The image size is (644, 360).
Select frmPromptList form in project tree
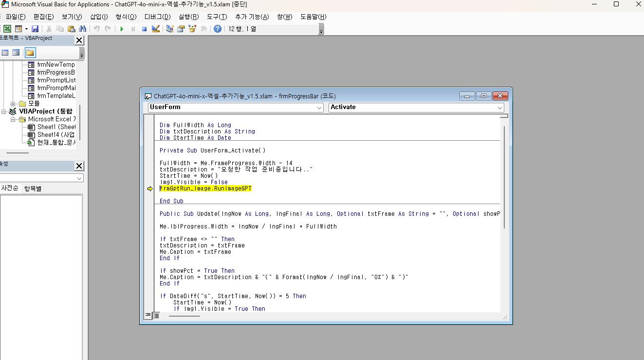pos(56,80)
